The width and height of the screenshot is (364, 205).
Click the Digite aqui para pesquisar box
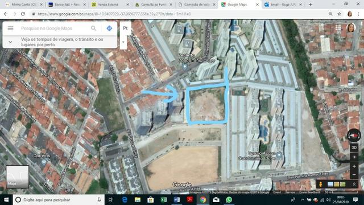(x=59, y=200)
